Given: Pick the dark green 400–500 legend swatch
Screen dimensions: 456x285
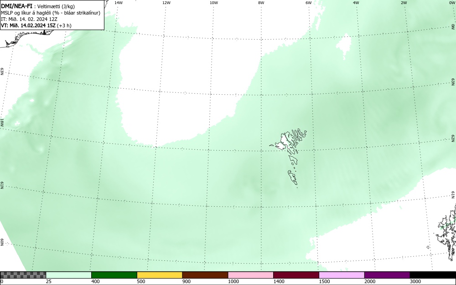Looking at the screenshot, I should [x=114, y=275].
